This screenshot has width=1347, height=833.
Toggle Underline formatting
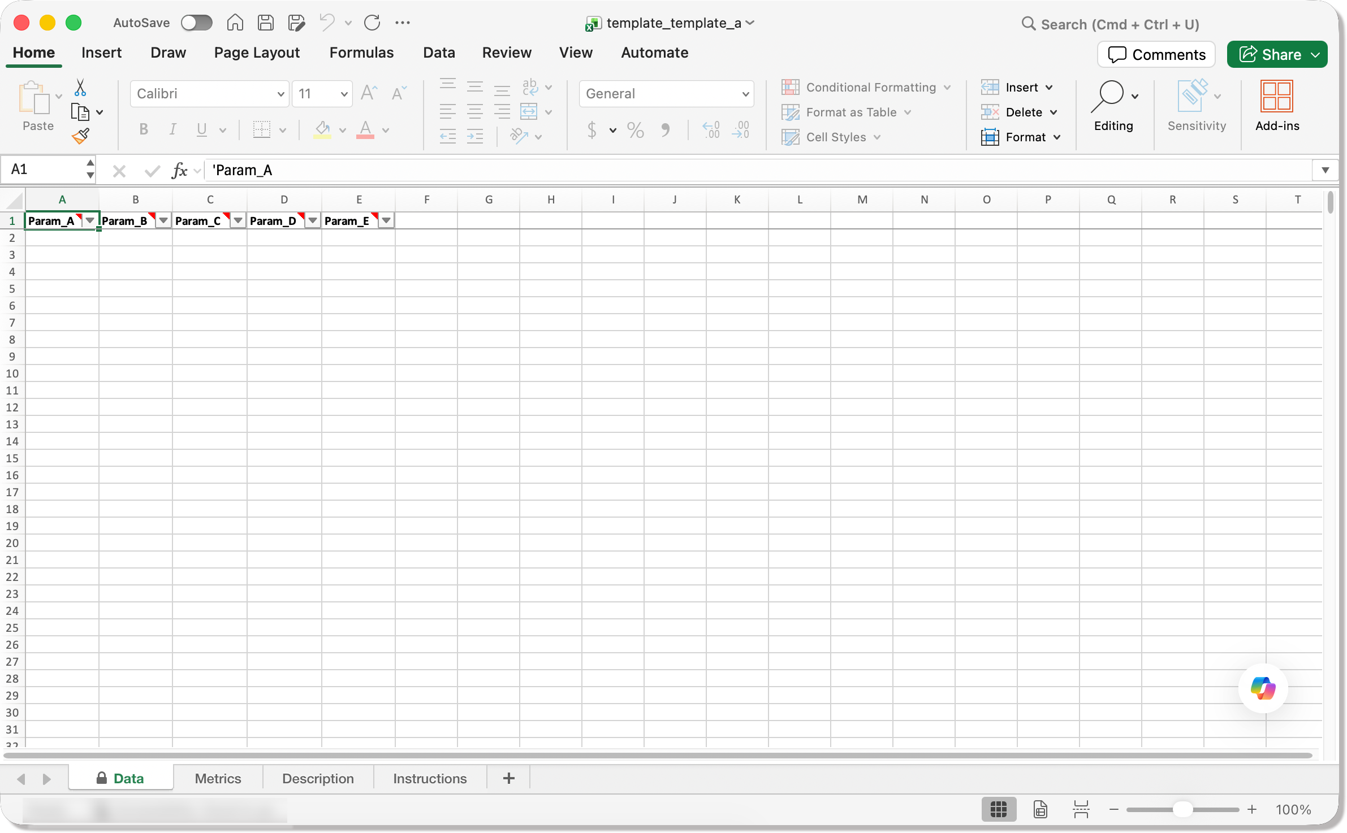tap(202, 130)
